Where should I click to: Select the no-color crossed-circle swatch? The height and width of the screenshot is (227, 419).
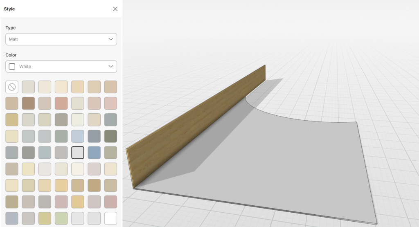(12, 87)
